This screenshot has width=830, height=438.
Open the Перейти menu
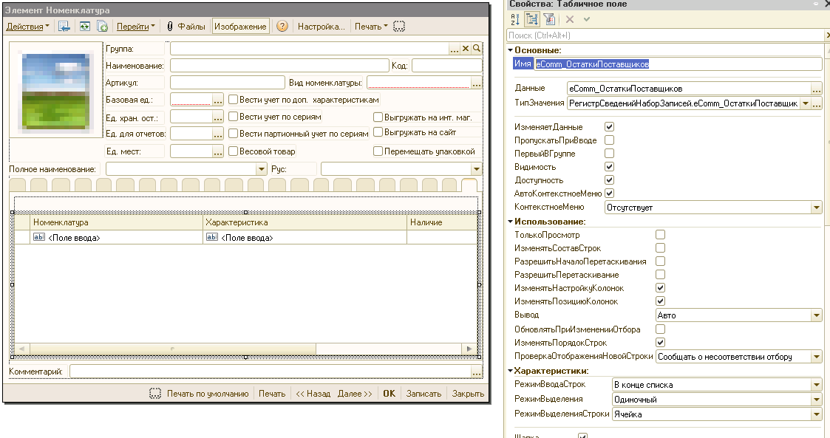(136, 27)
